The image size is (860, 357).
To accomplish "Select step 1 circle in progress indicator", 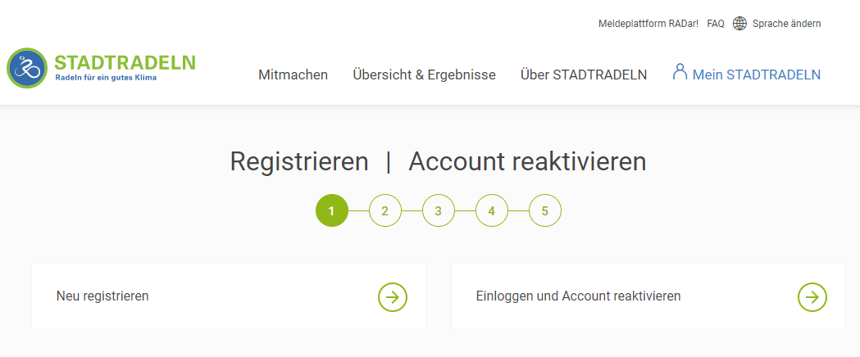I will click(332, 210).
